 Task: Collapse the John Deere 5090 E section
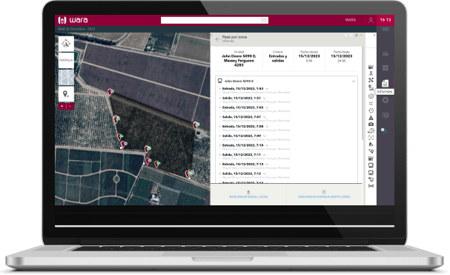coord(354,82)
